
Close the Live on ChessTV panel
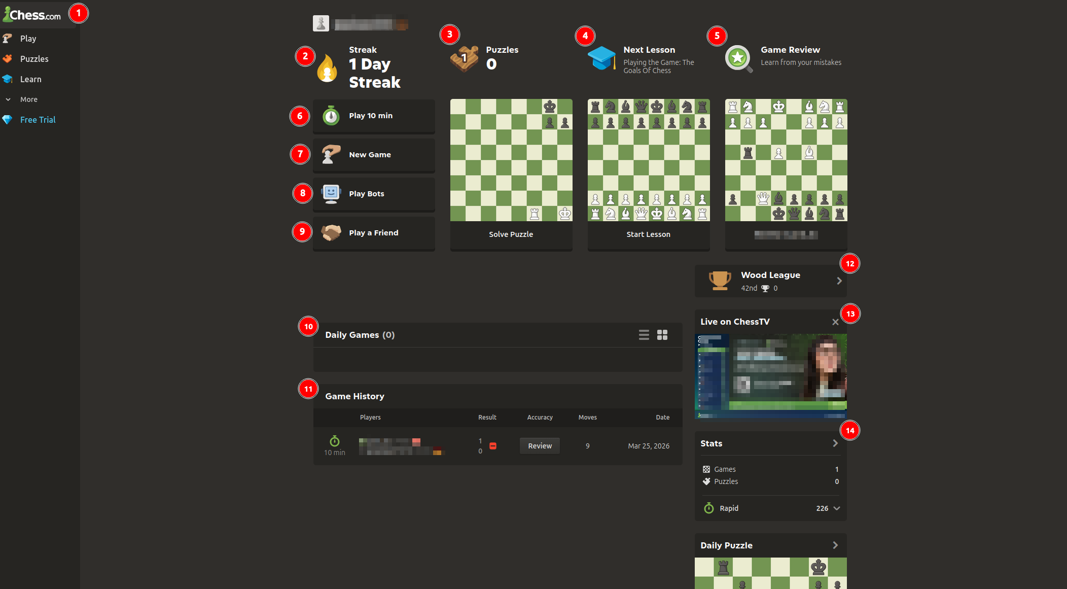835,322
